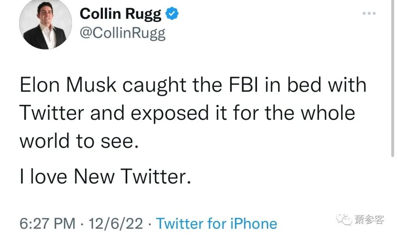The height and width of the screenshot is (237, 397).
Task: Open Collin Rugg's profile picture
Action: [45, 24]
